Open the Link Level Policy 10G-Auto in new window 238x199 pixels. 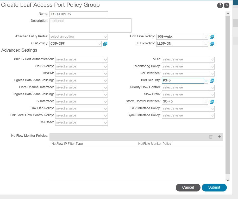pos(212,37)
